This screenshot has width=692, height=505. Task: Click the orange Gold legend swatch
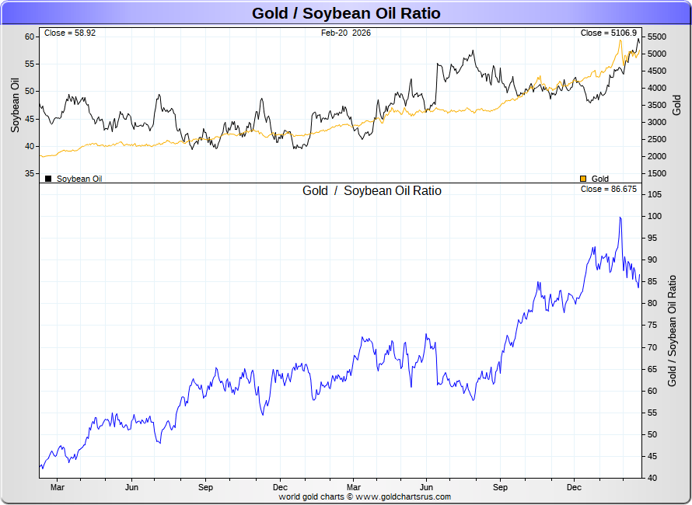tap(583, 179)
